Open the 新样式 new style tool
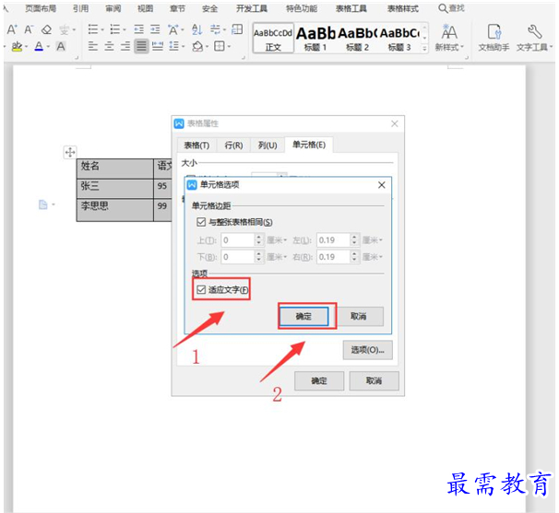Screen dimensions: 559x513 point(449,38)
